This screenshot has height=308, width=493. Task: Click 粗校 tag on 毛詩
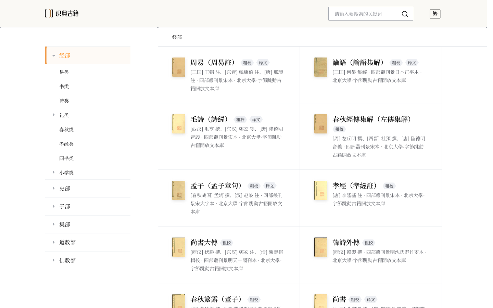click(x=240, y=119)
